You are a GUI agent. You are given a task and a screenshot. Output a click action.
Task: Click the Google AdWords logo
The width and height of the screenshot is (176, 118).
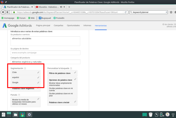(x=17, y=26)
